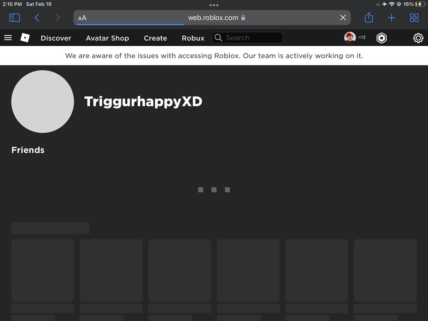Toggle the Safari sidebar button

(x=15, y=17)
